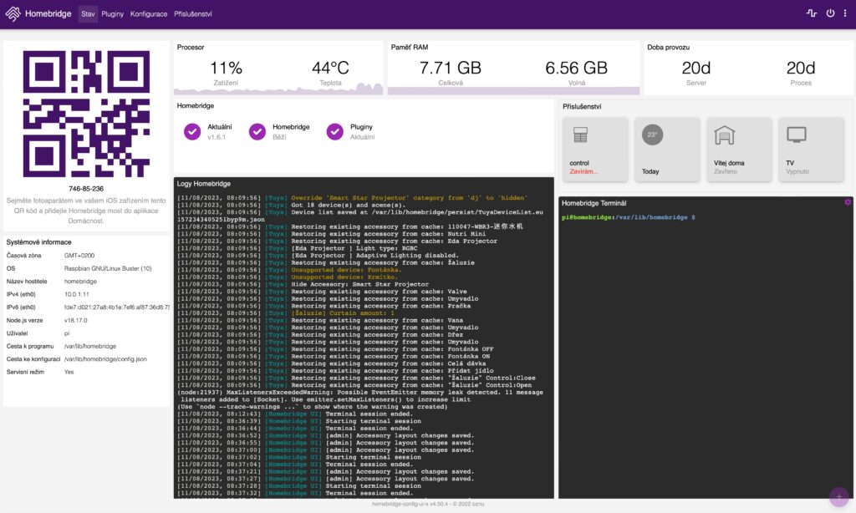
Task: Open terminal widget settings gear
Action: coord(848,202)
